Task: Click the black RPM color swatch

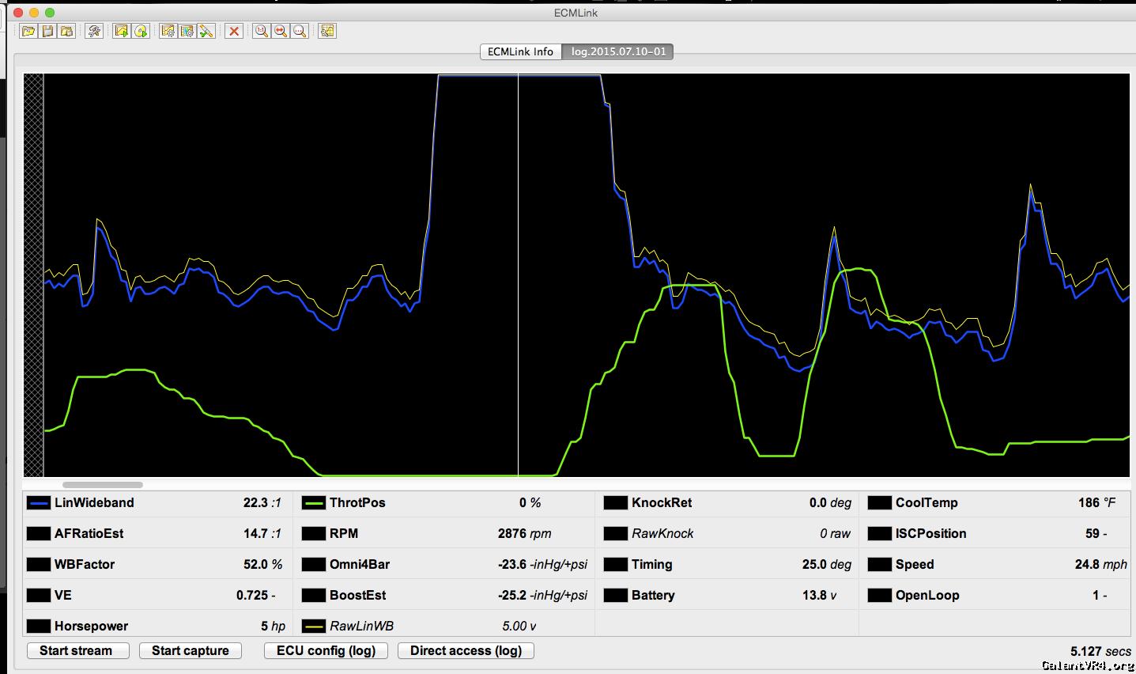Action: click(314, 533)
